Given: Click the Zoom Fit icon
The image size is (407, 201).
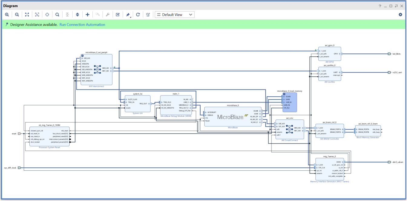Looking at the screenshot, I should 27,15.
